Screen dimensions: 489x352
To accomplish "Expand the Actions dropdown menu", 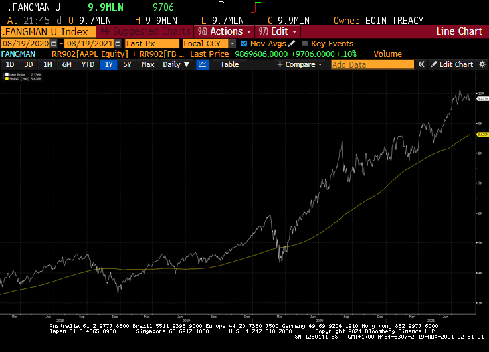I will click(x=225, y=31).
